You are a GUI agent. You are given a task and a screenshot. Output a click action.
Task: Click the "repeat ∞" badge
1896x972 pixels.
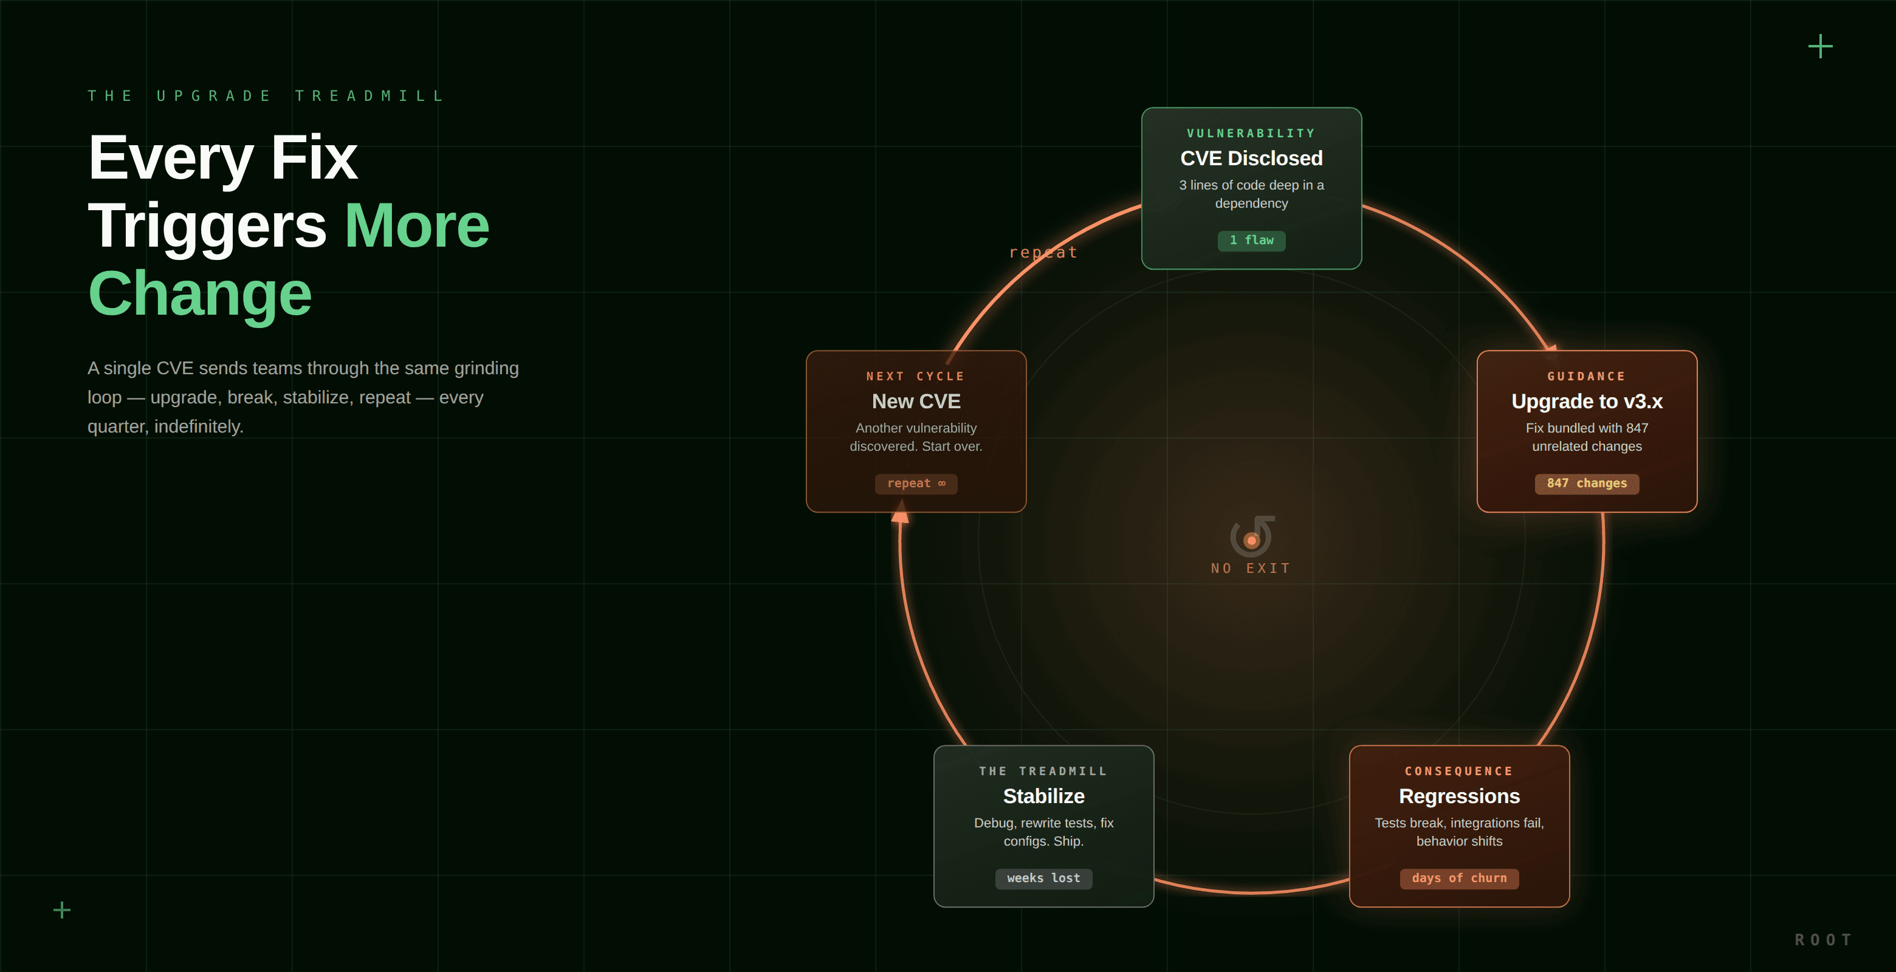point(916,484)
